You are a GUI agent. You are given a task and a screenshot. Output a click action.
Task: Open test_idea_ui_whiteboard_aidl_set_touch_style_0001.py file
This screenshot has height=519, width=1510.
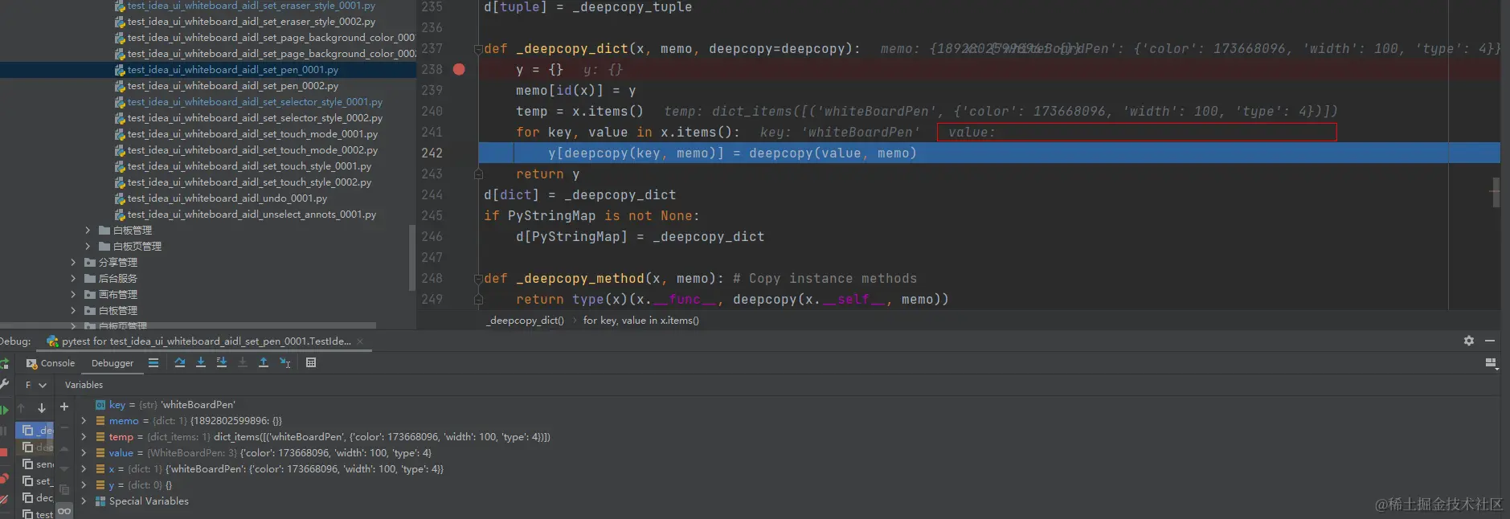click(248, 166)
